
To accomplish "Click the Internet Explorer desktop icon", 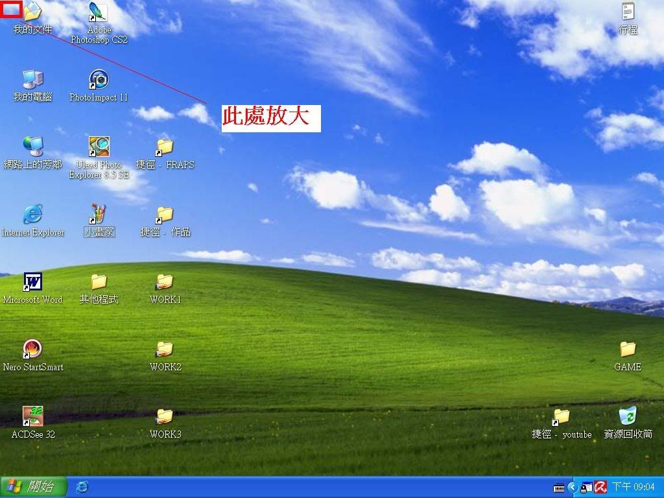I will pyautogui.click(x=32, y=215).
